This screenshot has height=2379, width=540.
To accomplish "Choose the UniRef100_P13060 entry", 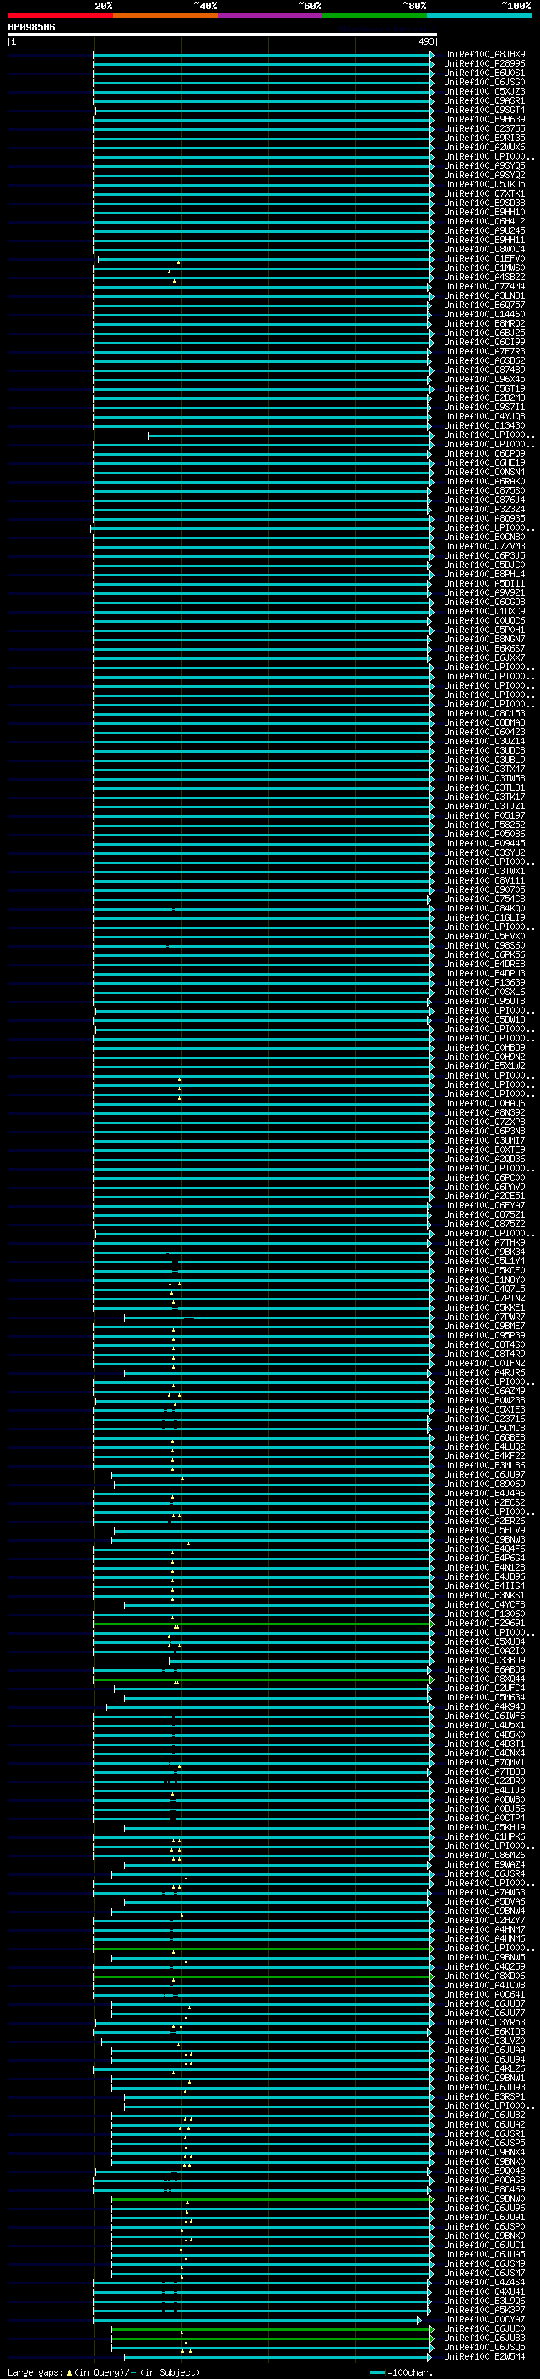I will pos(484,1614).
